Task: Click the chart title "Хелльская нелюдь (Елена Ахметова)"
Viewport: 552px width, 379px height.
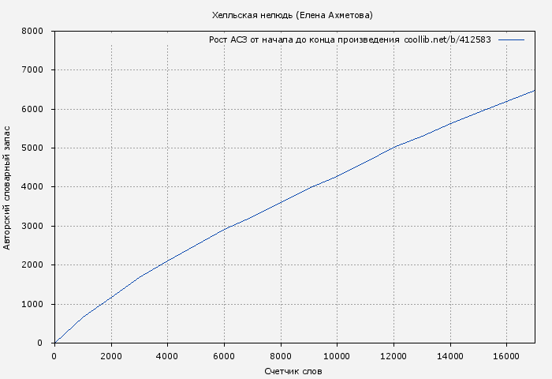Action: tap(293, 15)
